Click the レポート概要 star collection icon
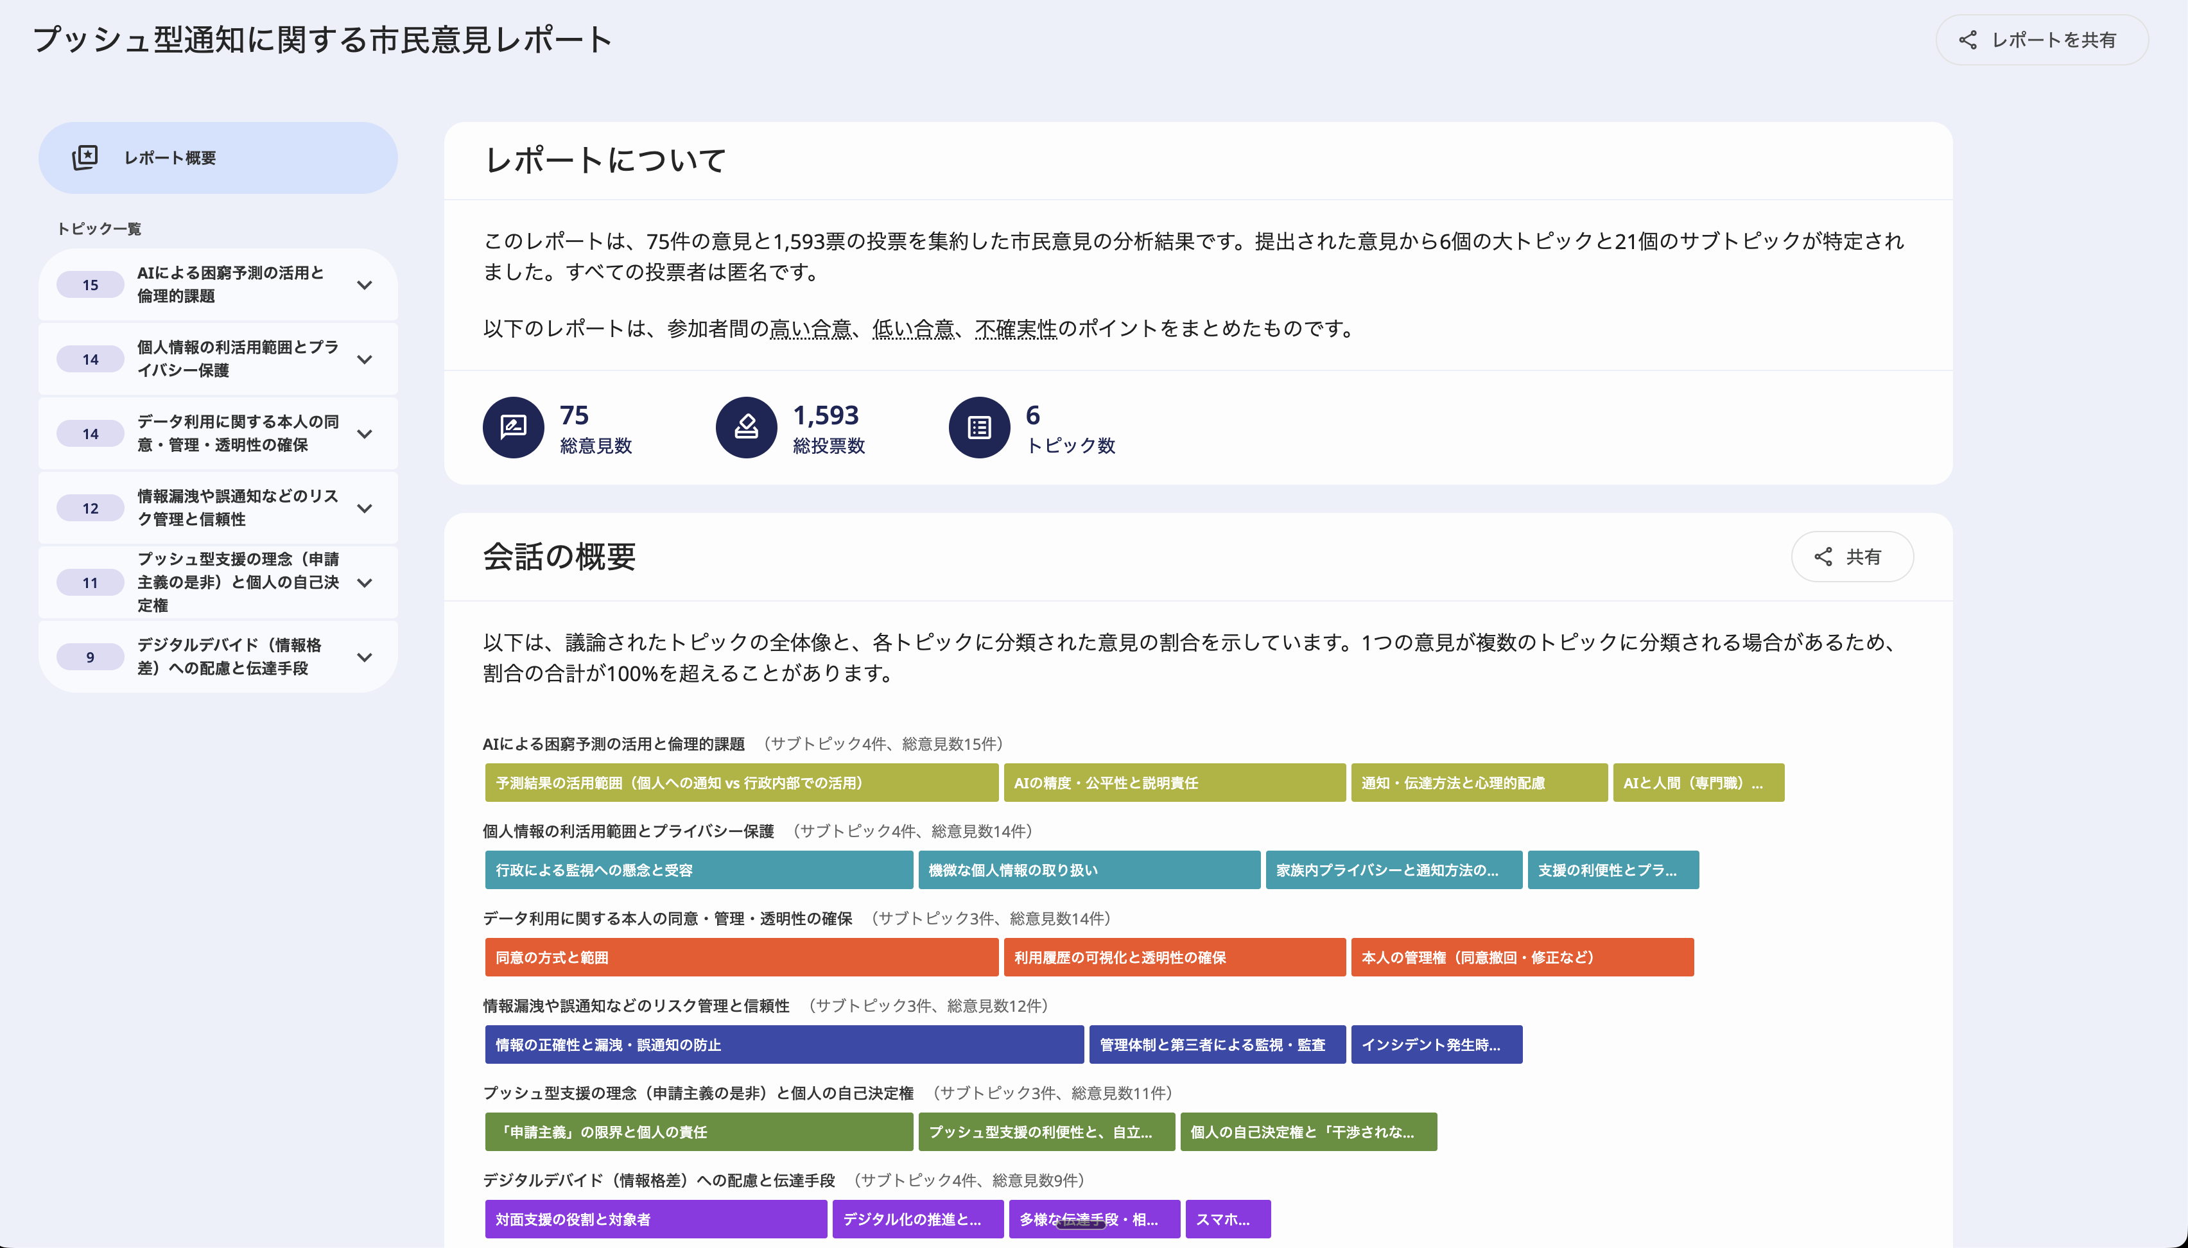 pyautogui.click(x=85, y=157)
